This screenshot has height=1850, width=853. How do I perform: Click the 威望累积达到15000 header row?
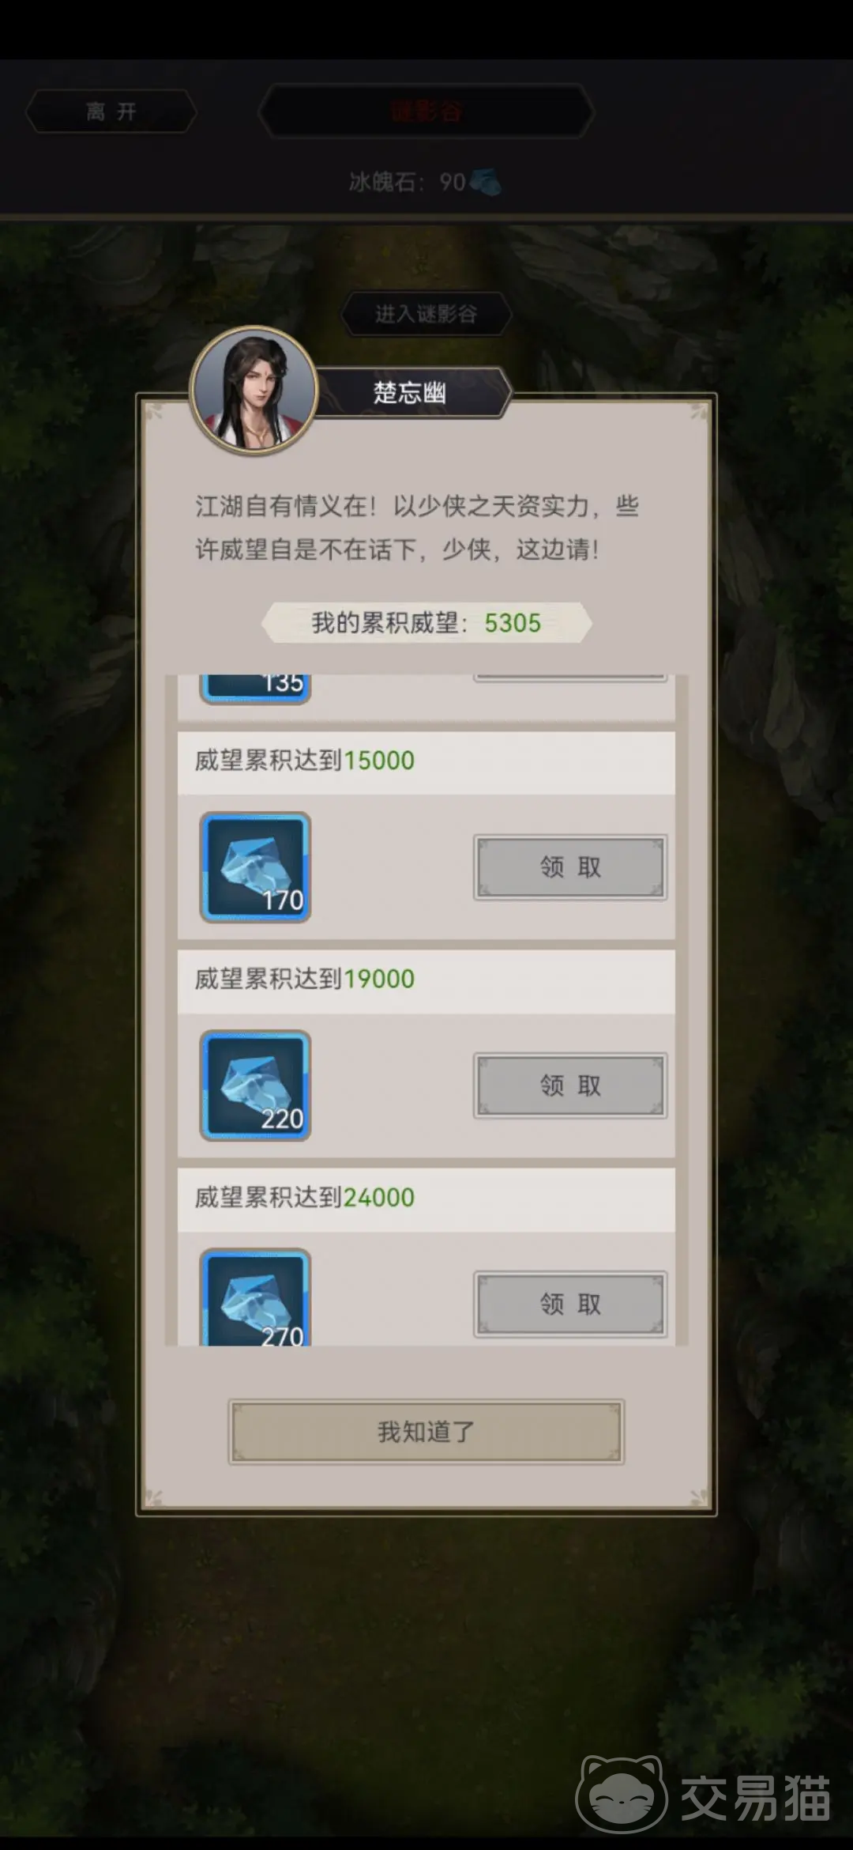pos(426,761)
